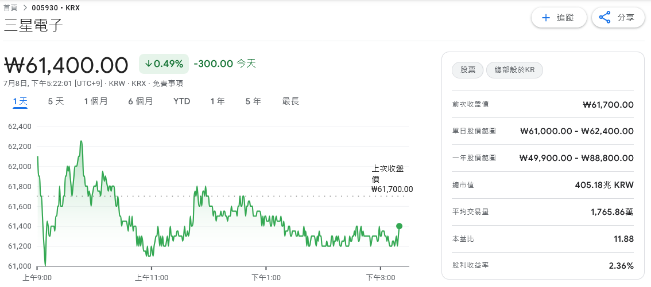Click the down arrow in 0.49% badge
The width and height of the screenshot is (651, 287).
pyautogui.click(x=148, y=64)
